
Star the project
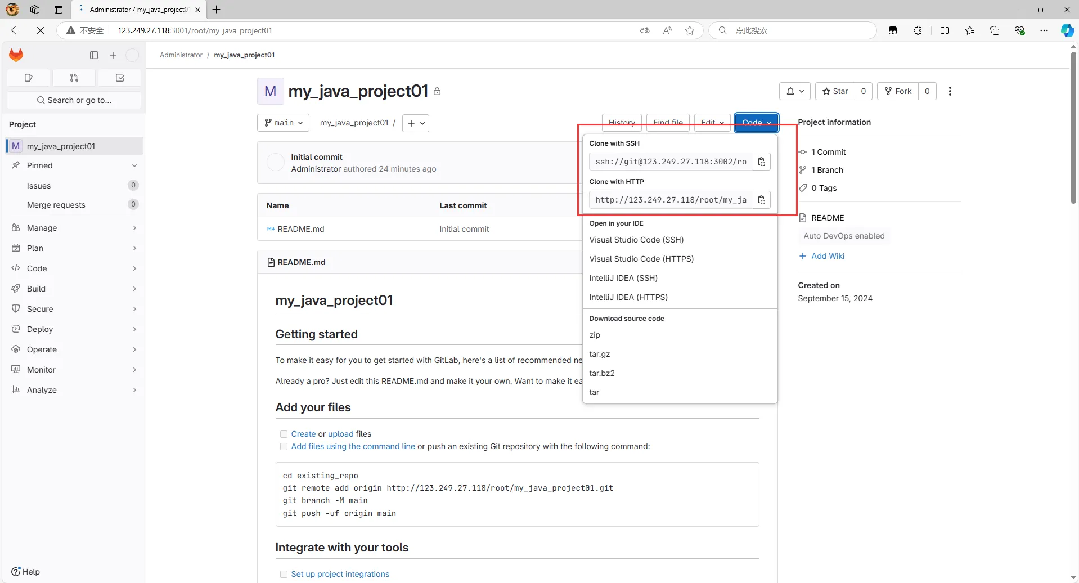[835, 91]
